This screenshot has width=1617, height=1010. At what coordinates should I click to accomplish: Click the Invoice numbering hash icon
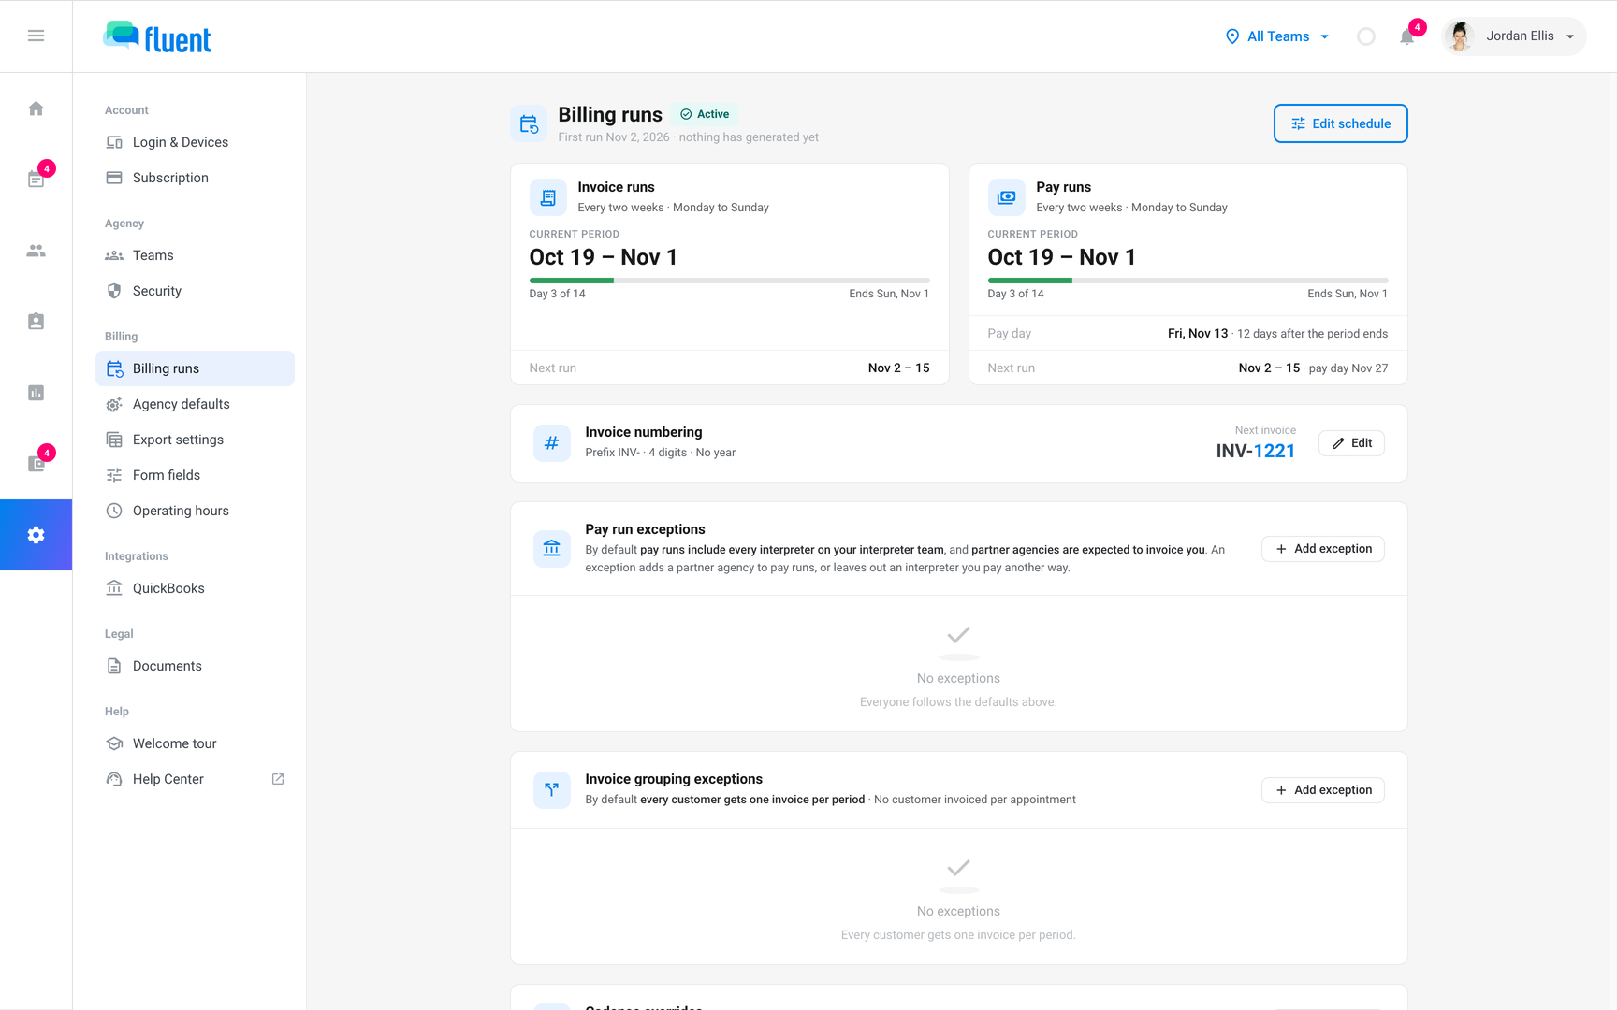552,443
